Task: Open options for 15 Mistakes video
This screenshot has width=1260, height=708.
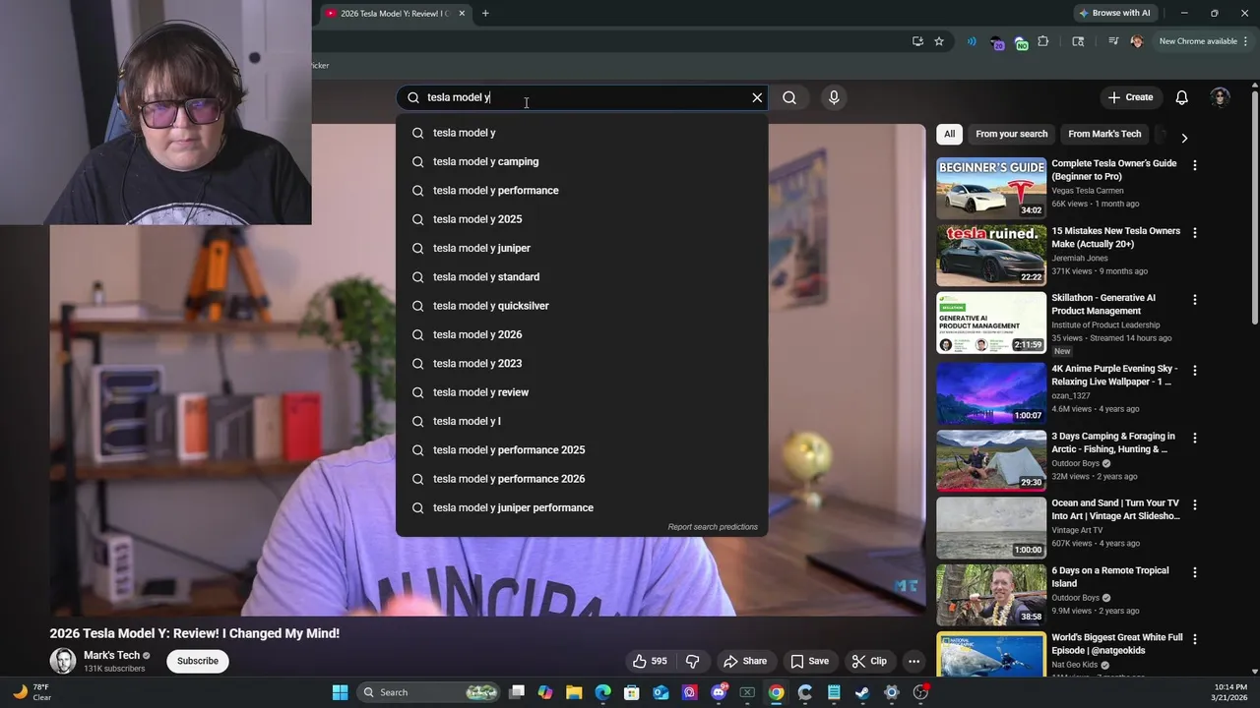Action: (1195, 233)
